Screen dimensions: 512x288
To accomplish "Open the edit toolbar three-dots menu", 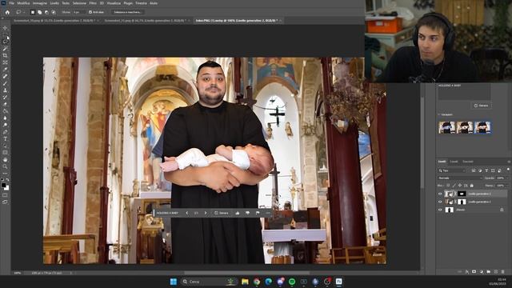I will 5,174.
